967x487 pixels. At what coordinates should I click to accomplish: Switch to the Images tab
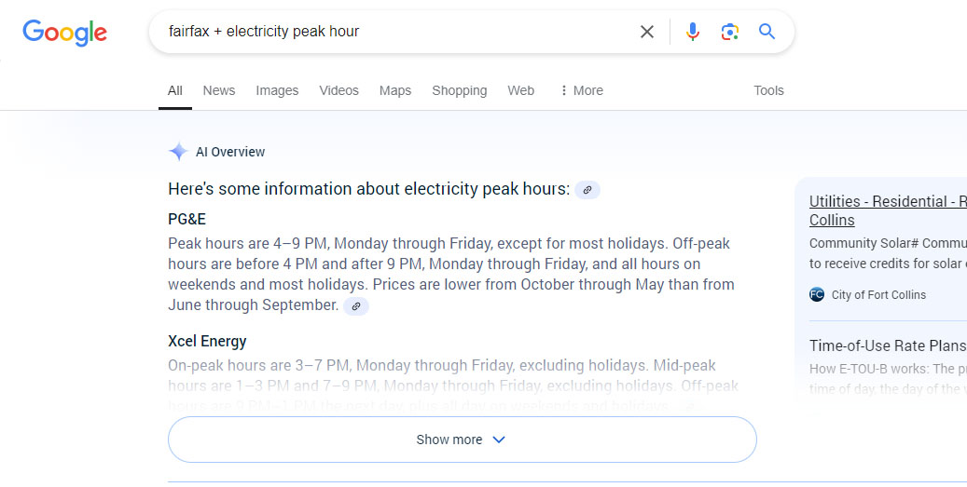click(277, 90)
